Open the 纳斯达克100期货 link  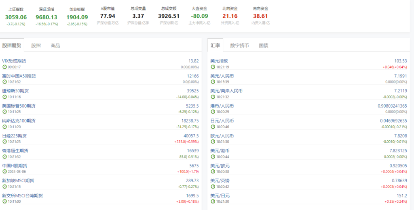tap(19, 121)
